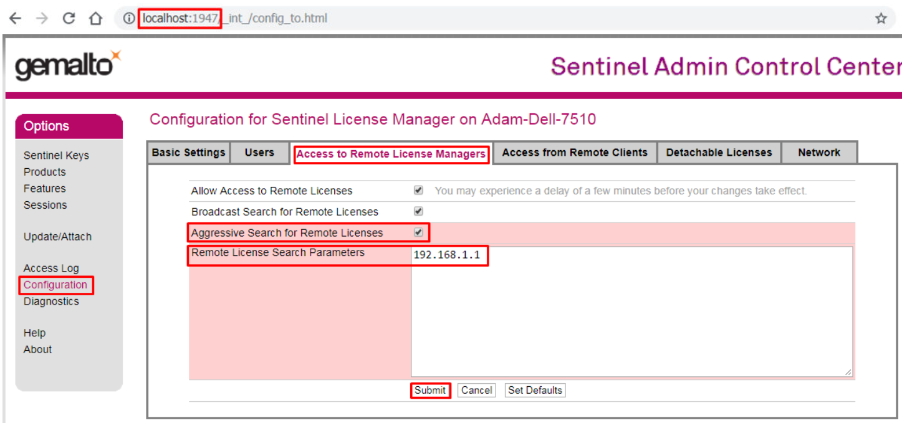Click the Set Defaults button
Viewport: 902px width, 423px height.
(x=535, y=391)
